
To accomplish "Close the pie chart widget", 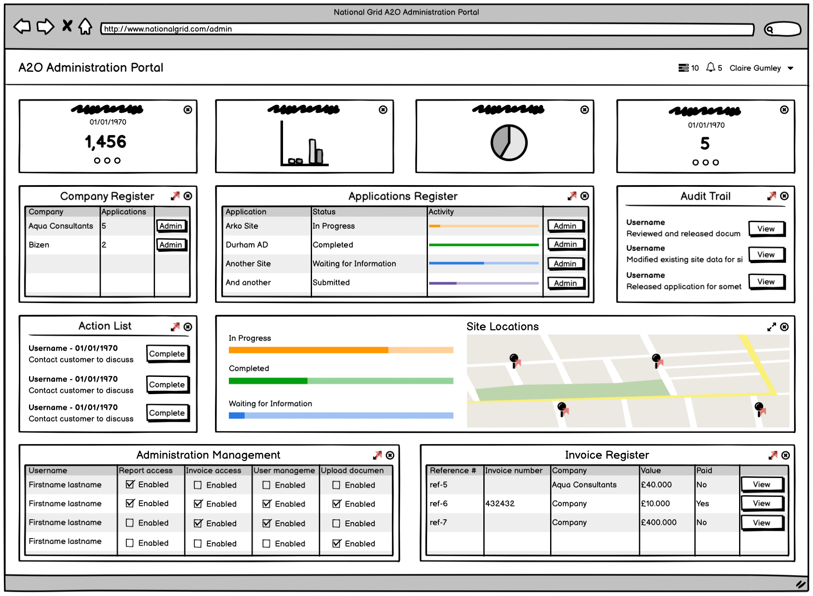I will (584, 110).
